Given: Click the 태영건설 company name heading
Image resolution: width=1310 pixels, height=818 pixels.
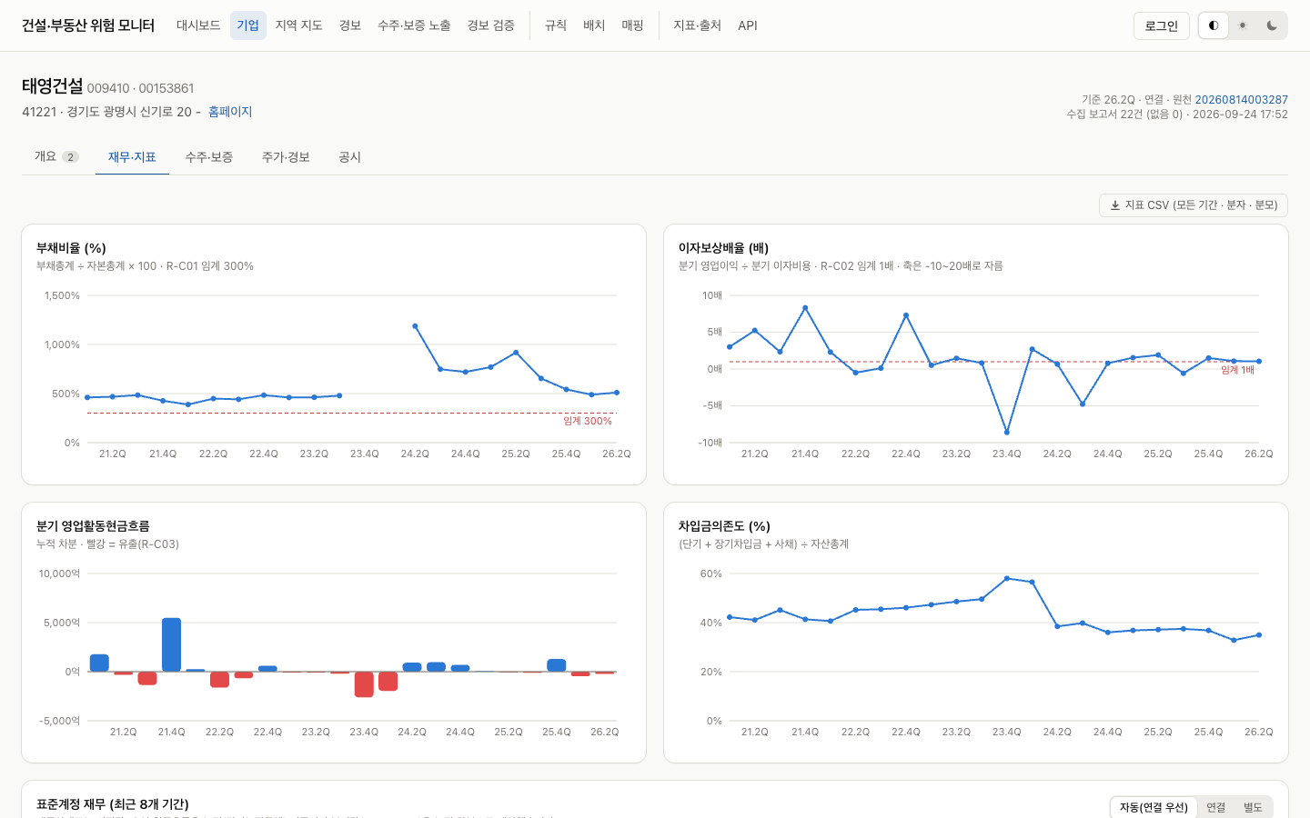Looking at the screenshot, I should click(53, 86).
